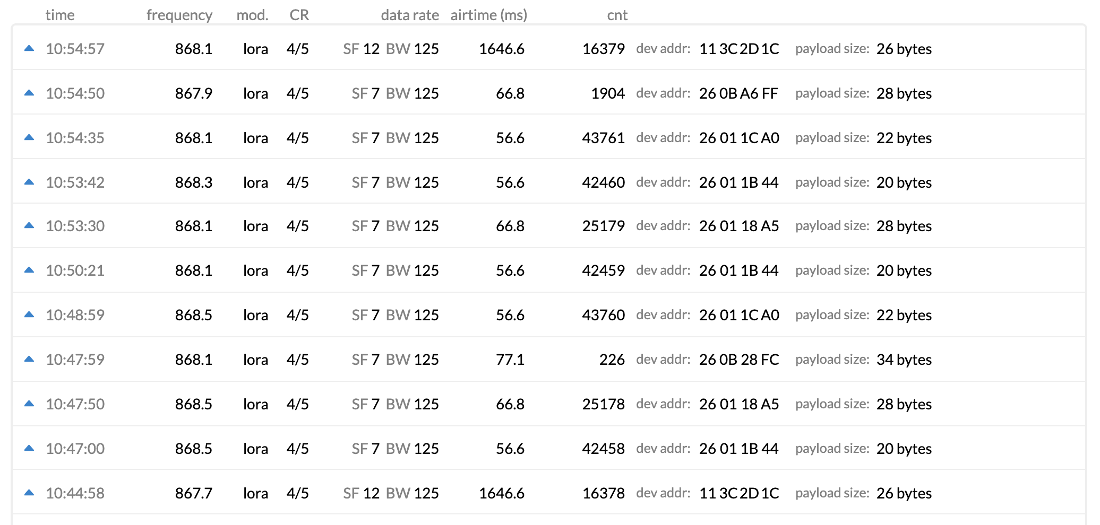Click the uplink arrow icon at 10:54:50
1100x525 pixels.
point(29,93)
